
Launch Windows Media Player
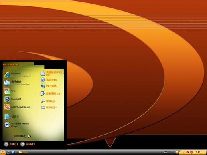(x=16, y=125)
